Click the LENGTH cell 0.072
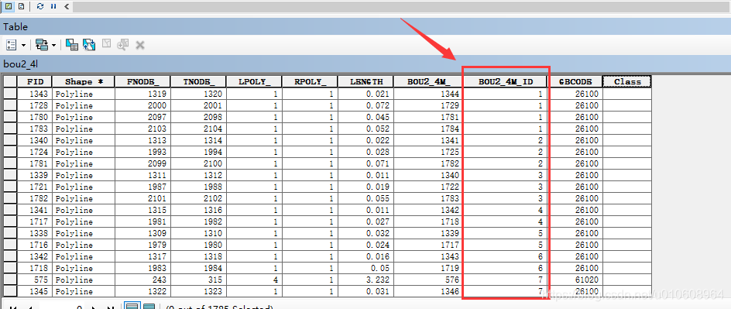 365,105
